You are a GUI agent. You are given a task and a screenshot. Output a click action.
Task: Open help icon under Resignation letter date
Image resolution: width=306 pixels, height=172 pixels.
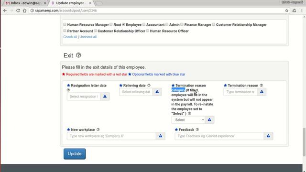(x=68, y=90)
